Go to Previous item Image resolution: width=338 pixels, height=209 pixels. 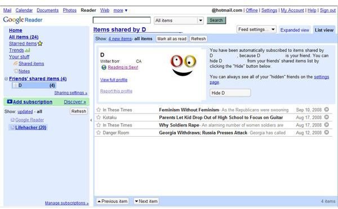click(x=112, y=201)
